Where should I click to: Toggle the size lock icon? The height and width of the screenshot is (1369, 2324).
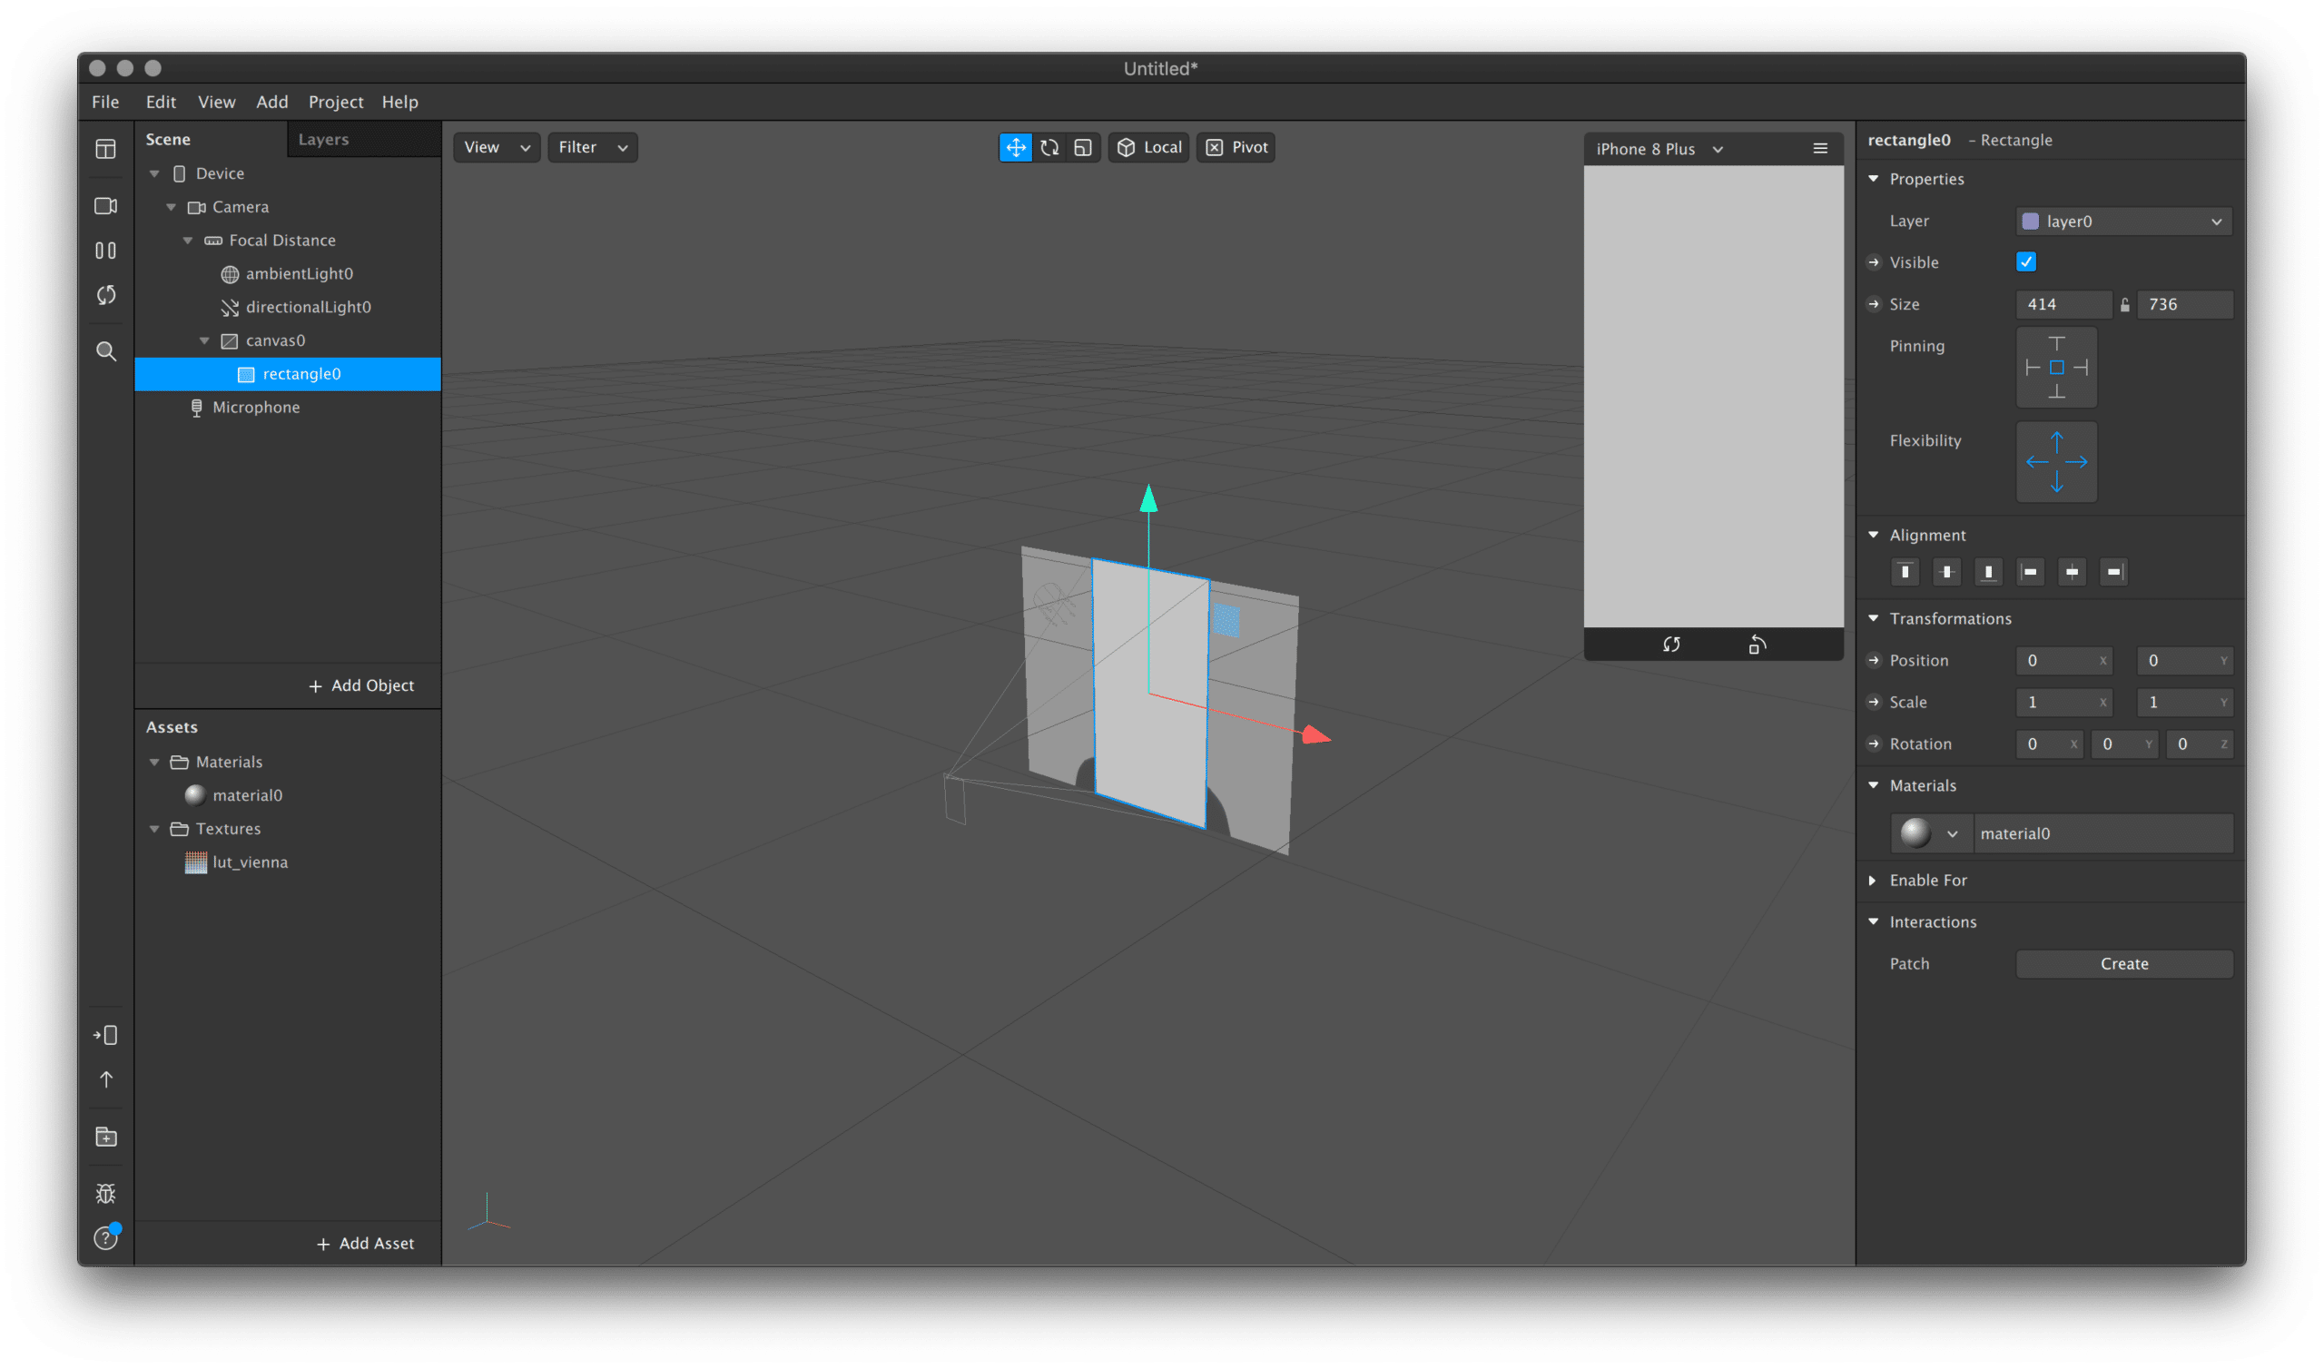coord(2125,304)
